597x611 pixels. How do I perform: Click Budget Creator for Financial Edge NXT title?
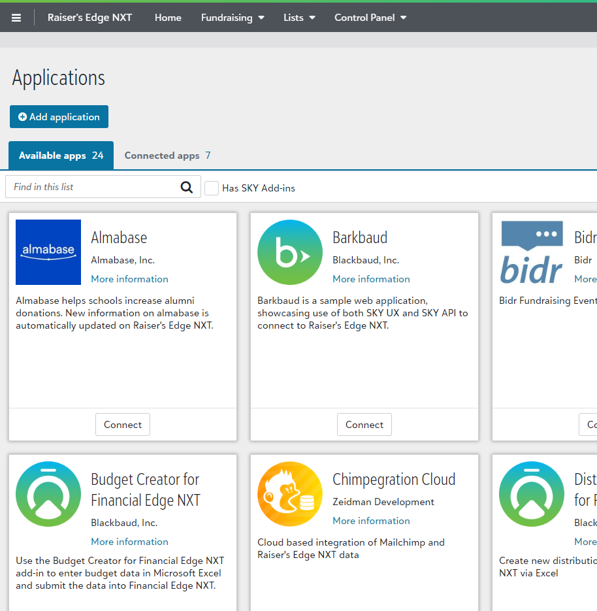145,490
